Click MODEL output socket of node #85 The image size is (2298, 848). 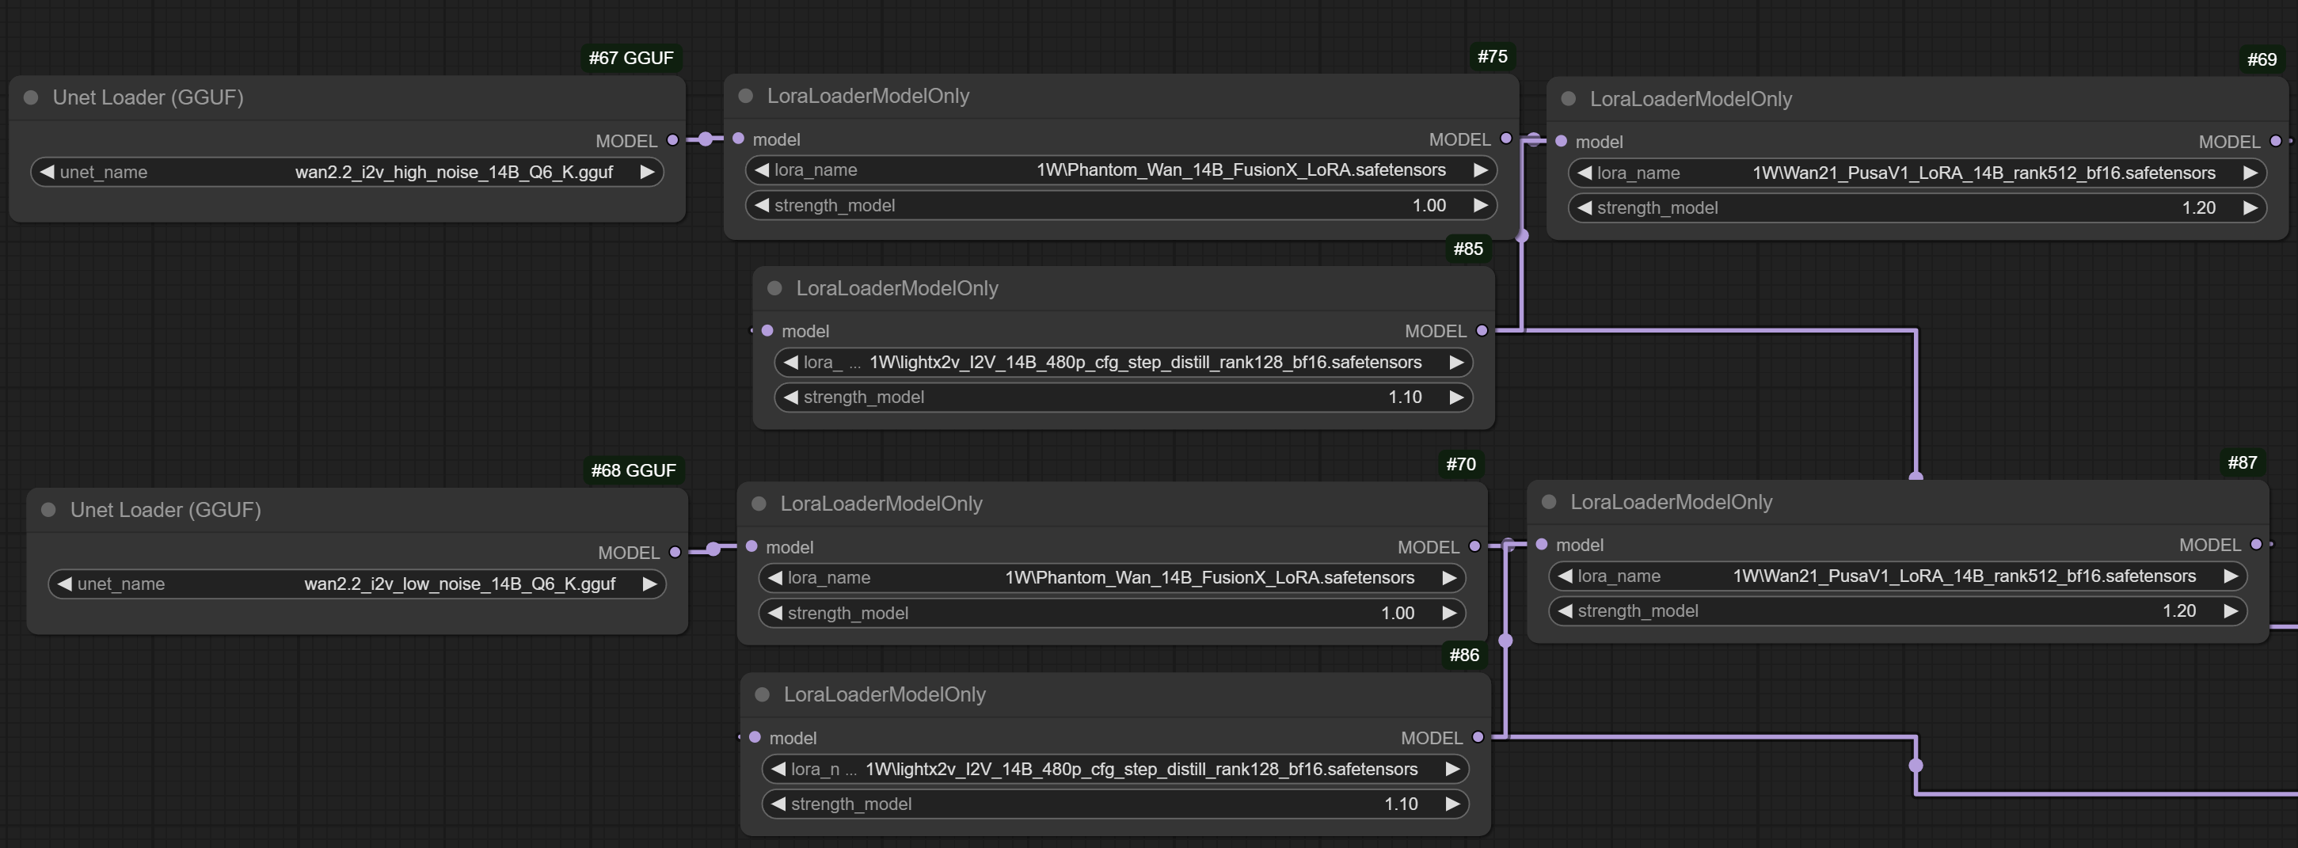click(x=1482, y=331)
